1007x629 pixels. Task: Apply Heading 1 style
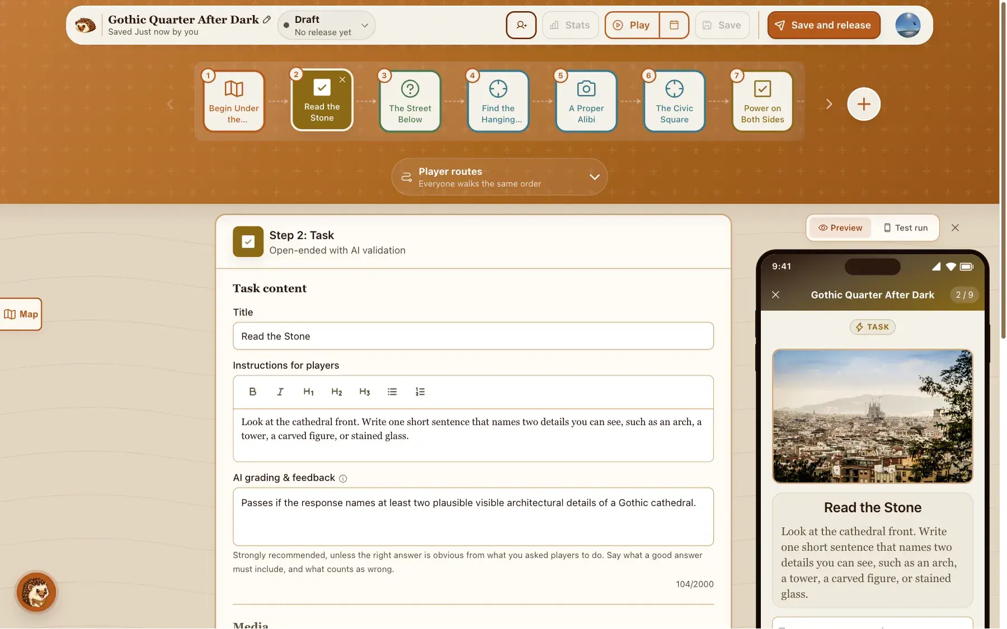[x=308, y=392]
